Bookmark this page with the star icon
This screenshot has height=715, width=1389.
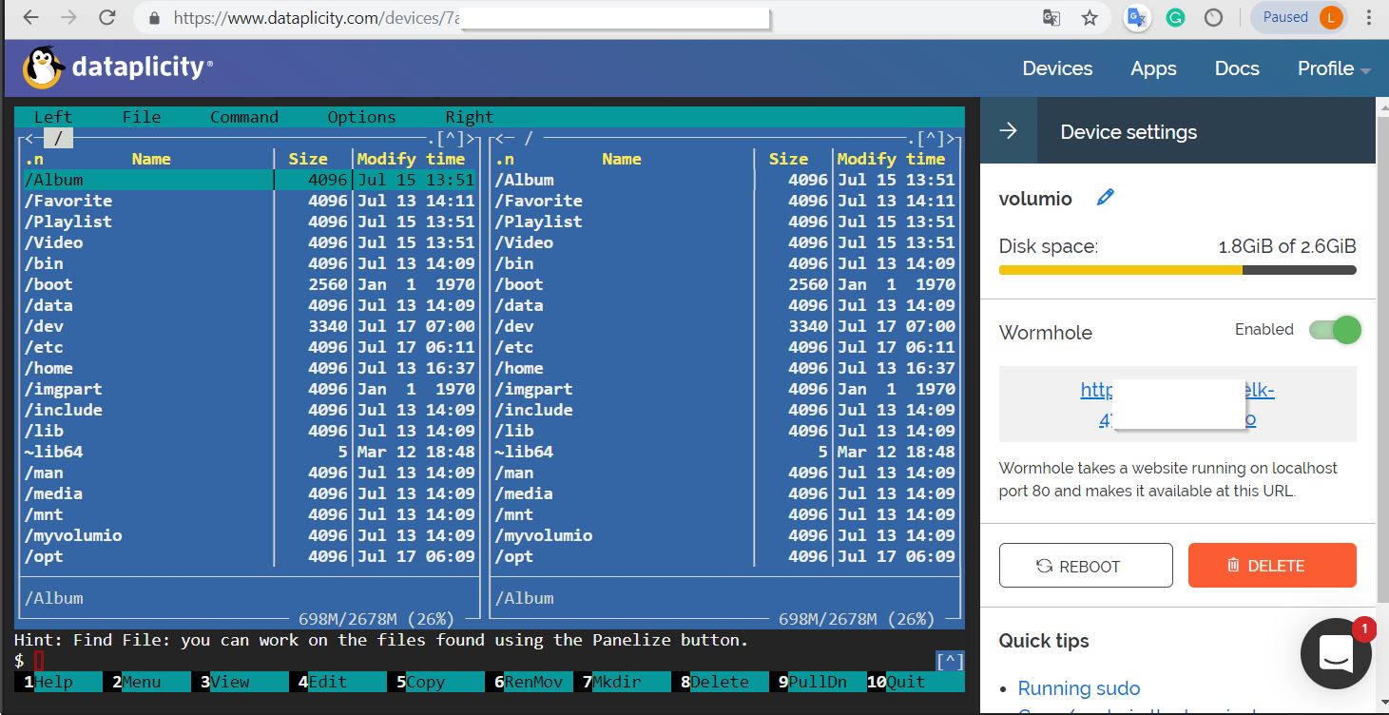(1090, 18)
